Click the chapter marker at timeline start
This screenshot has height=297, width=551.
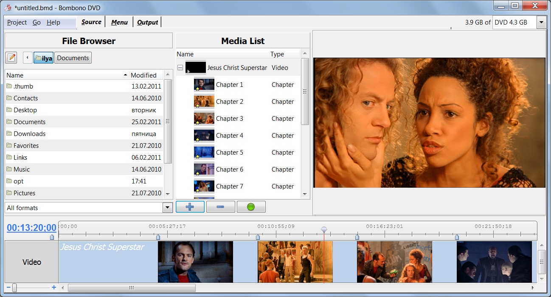tap(52, 237)
